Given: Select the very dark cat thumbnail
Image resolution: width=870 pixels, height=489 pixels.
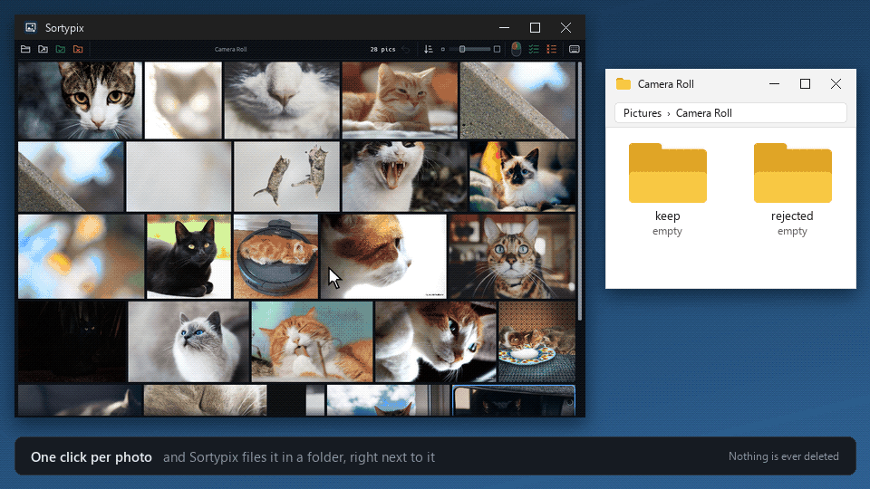Looking at the screenshot, I should pos(72,341).
